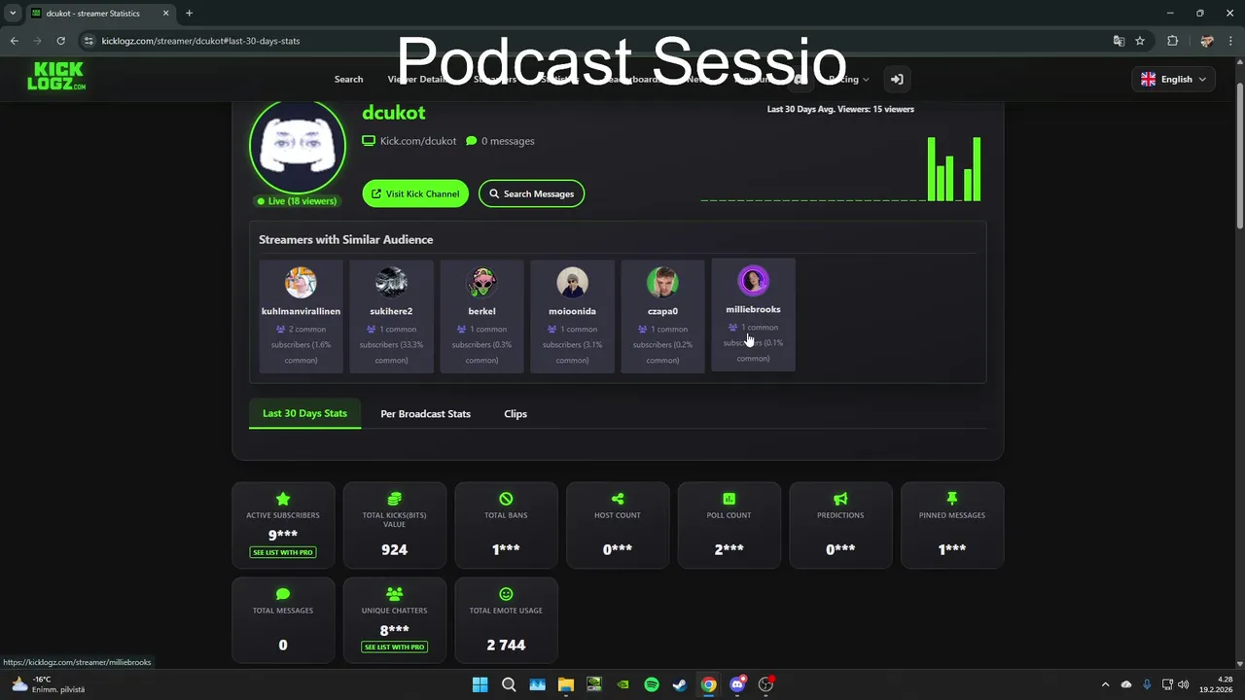Click the moioonida avatar
The width and height of the screenshot is (1245, 700).
[572, 282]
